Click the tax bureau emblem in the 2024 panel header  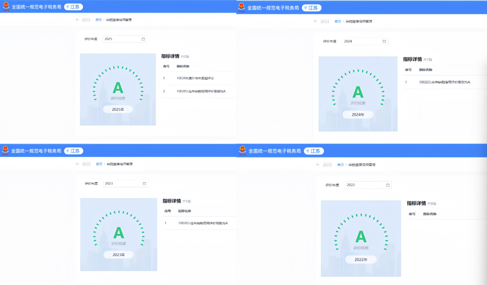click(x=242, y=7)
